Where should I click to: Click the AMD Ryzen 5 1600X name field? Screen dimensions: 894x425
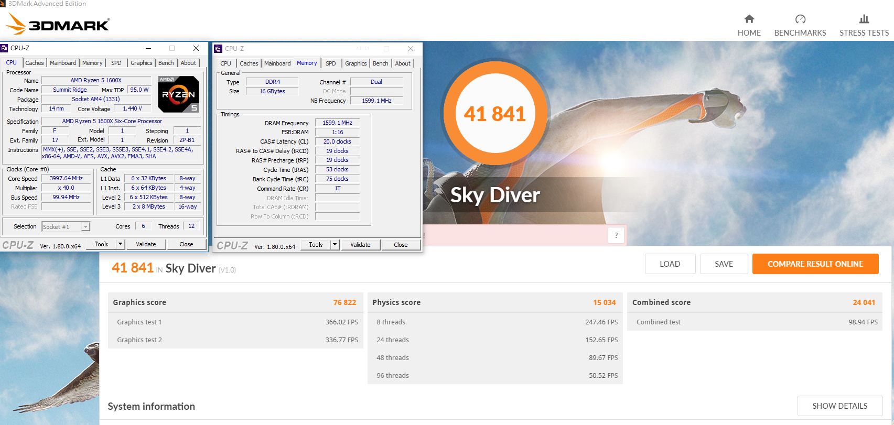pyautogui.click(x=96, y=81)
